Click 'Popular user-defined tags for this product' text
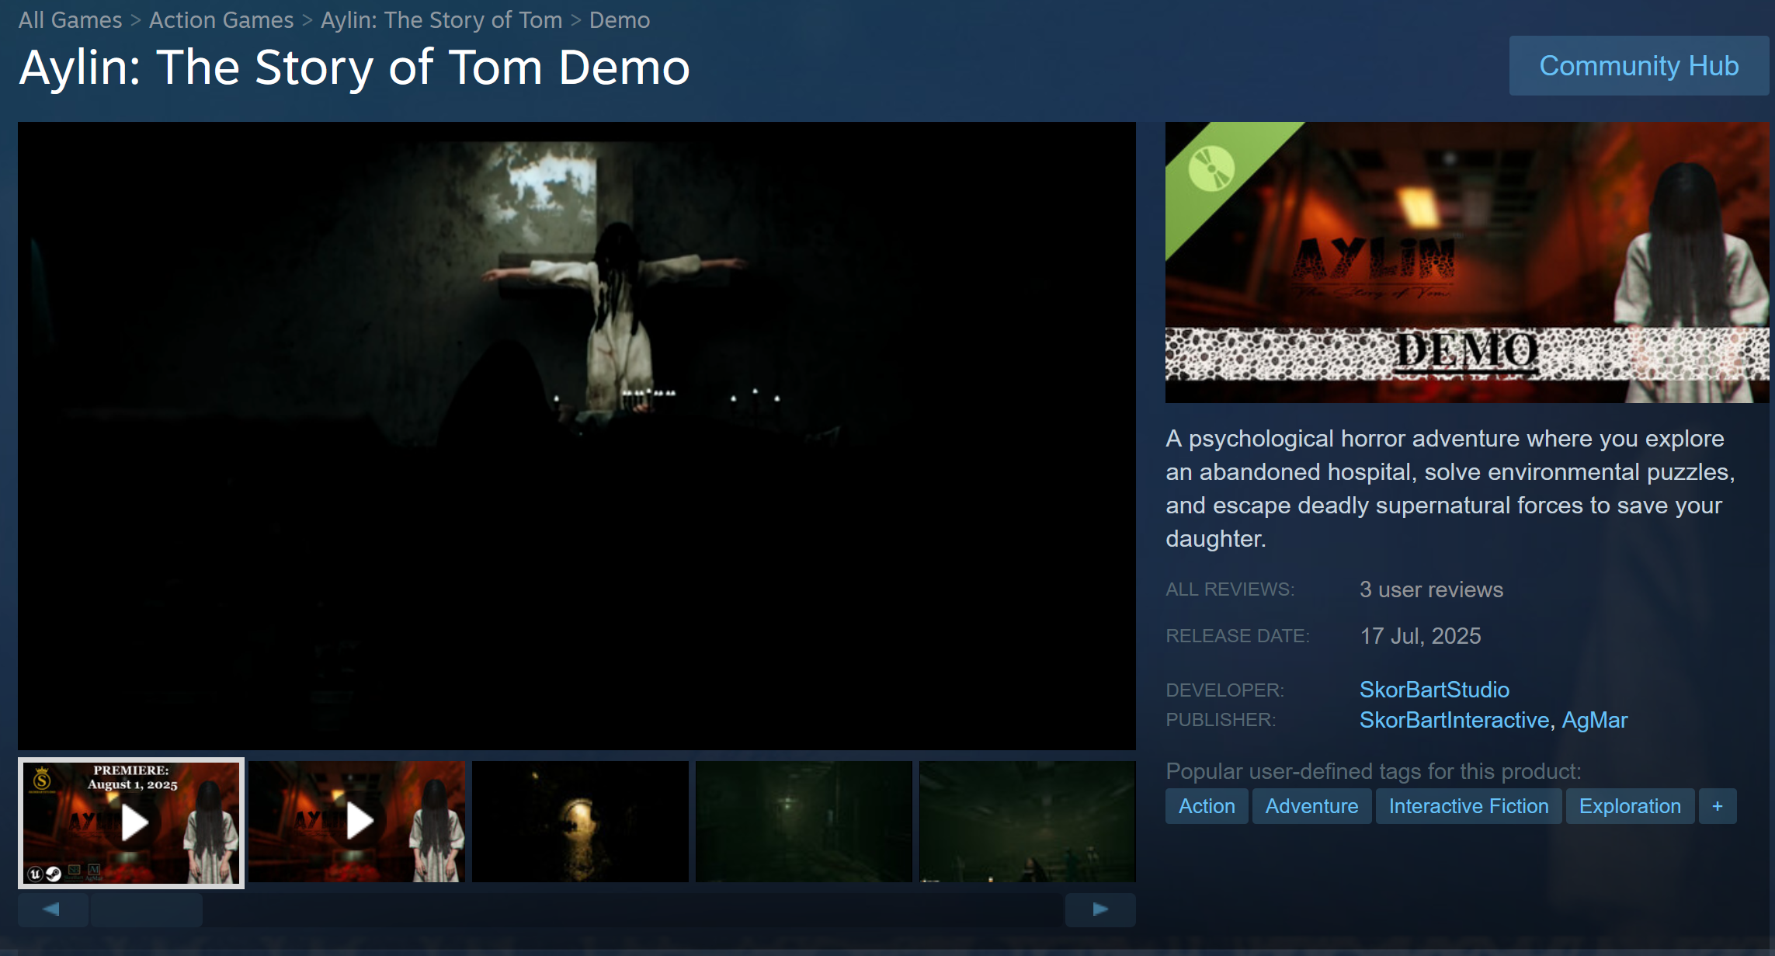This screenshot has width=1775, height=956. pos(1374,771)
